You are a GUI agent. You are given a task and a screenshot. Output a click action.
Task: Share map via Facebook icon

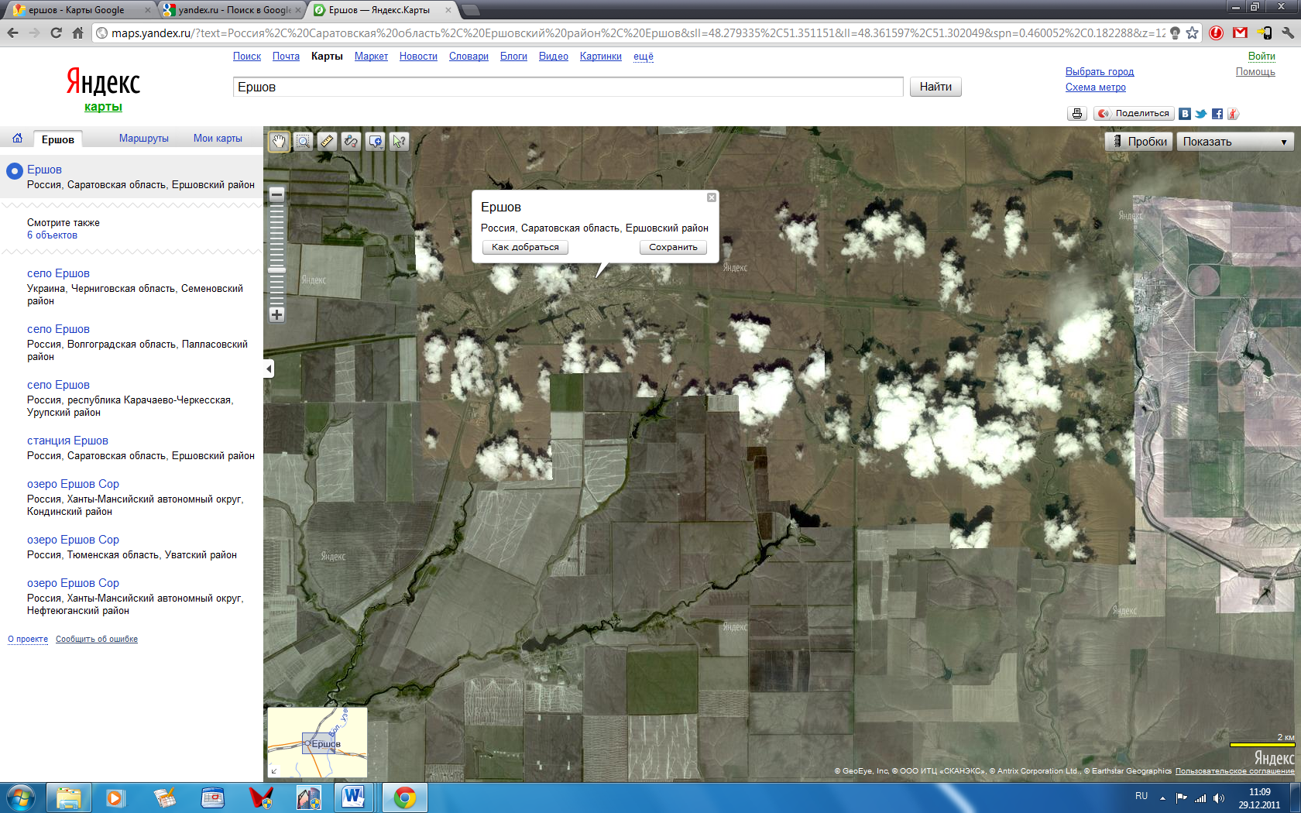(x=1217, y=114)
